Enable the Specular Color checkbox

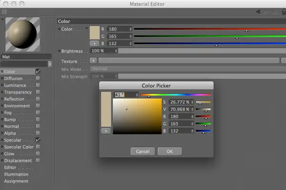click(x=38, y=147)
